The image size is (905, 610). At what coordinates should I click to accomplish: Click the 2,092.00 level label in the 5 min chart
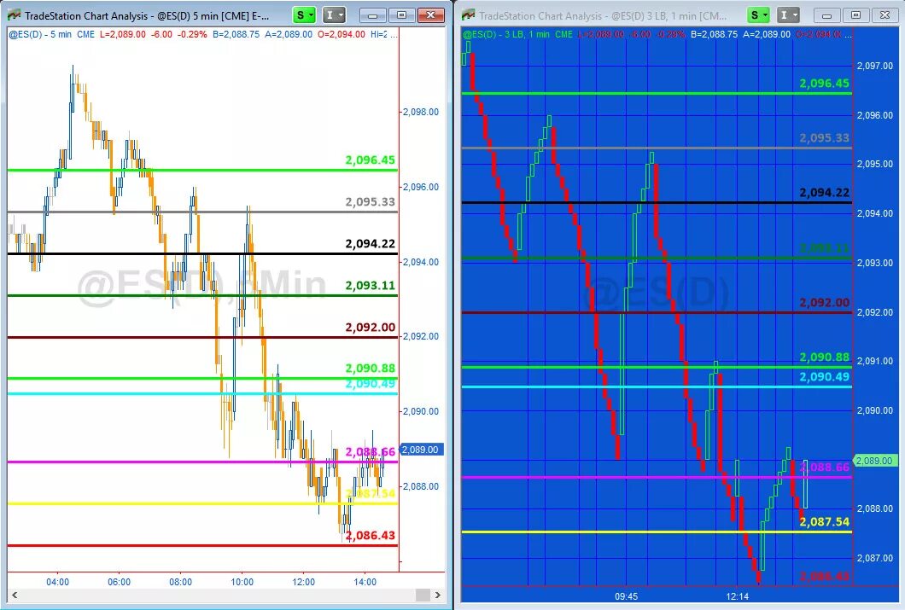[x=370, y=328]
